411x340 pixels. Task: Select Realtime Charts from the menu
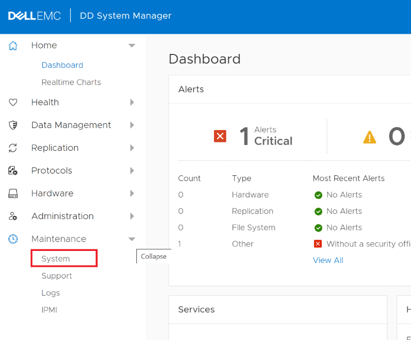tap(71, 82)
